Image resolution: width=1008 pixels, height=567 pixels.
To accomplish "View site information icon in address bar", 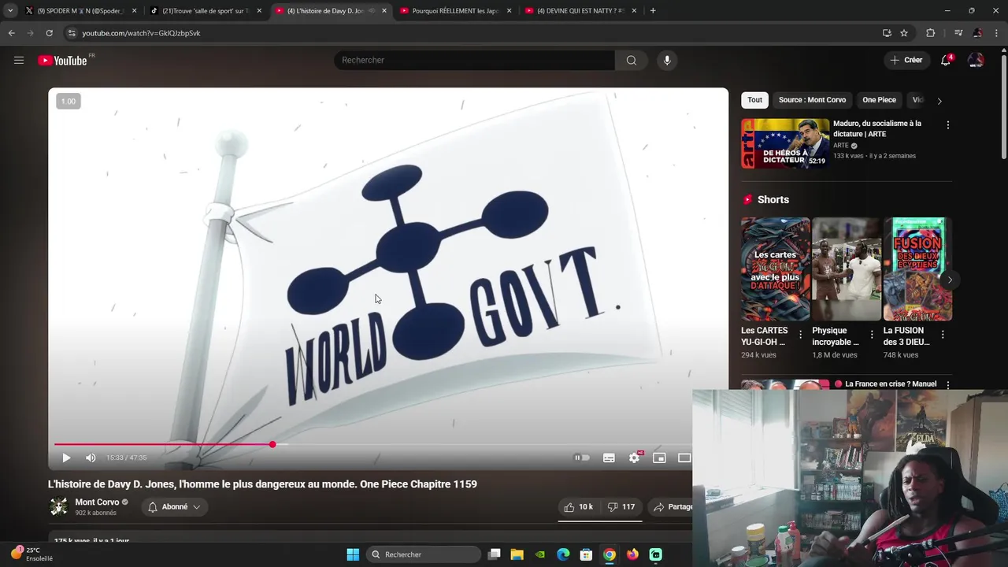I will pos(72,33).
